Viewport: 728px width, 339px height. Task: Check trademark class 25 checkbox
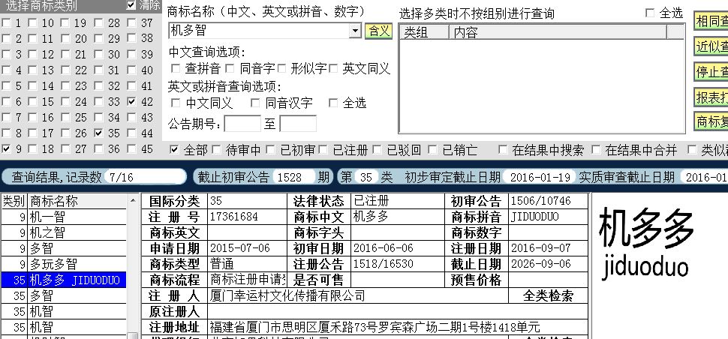[65, 117]
